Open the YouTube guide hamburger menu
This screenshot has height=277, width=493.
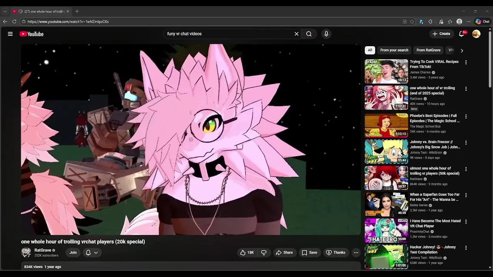pos(10,34)
